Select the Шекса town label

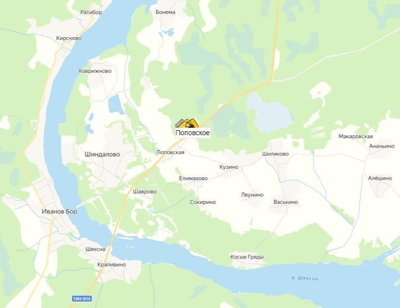(x=95, y=249)
